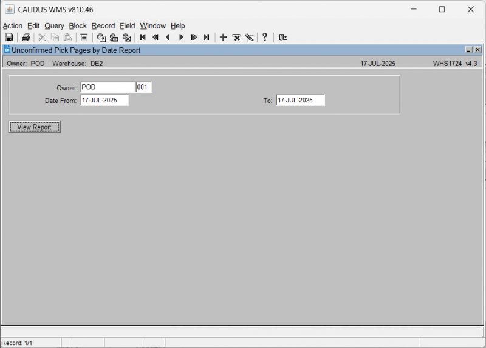
Task: Click the next record arrow icon
Action: [181, 38]
